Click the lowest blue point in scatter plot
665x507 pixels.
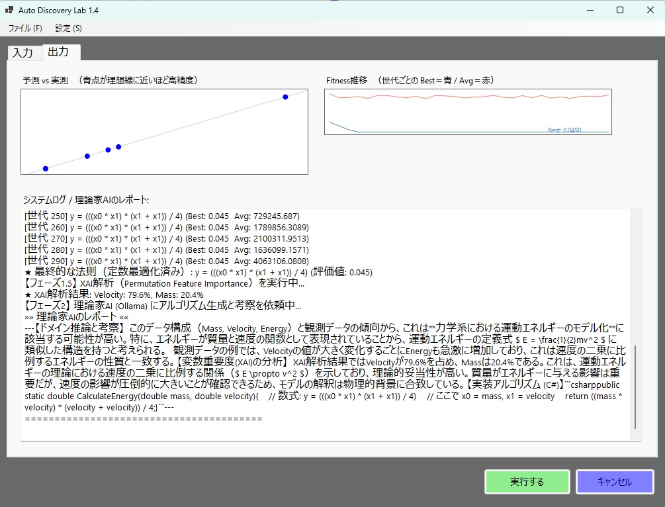coord(46,169)
